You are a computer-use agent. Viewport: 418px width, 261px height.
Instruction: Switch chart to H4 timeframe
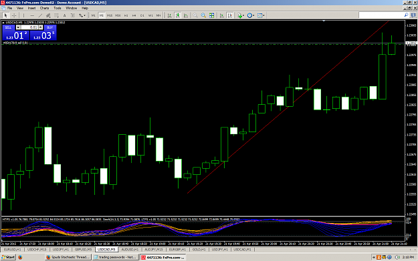[134, 15]
